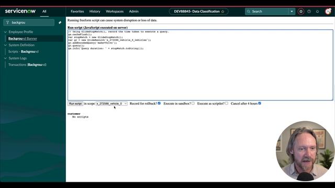The image size is (335, 188).
Task: Collapse the System Logs section
Action: [x=5, y=58]
